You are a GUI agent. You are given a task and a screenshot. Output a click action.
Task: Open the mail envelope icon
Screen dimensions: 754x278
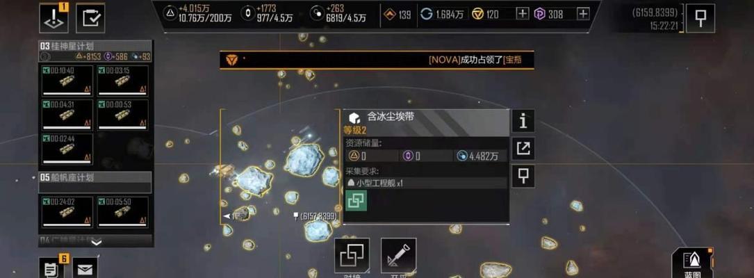[85, 268]
